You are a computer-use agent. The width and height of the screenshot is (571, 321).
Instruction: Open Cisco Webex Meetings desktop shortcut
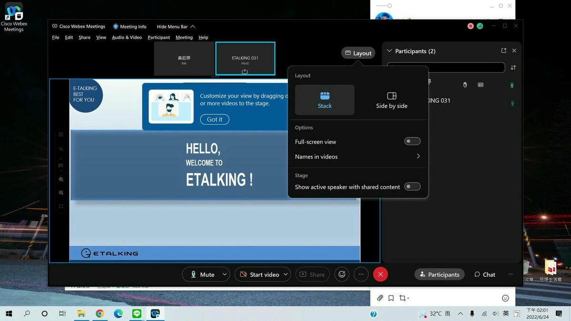point(14,17)
